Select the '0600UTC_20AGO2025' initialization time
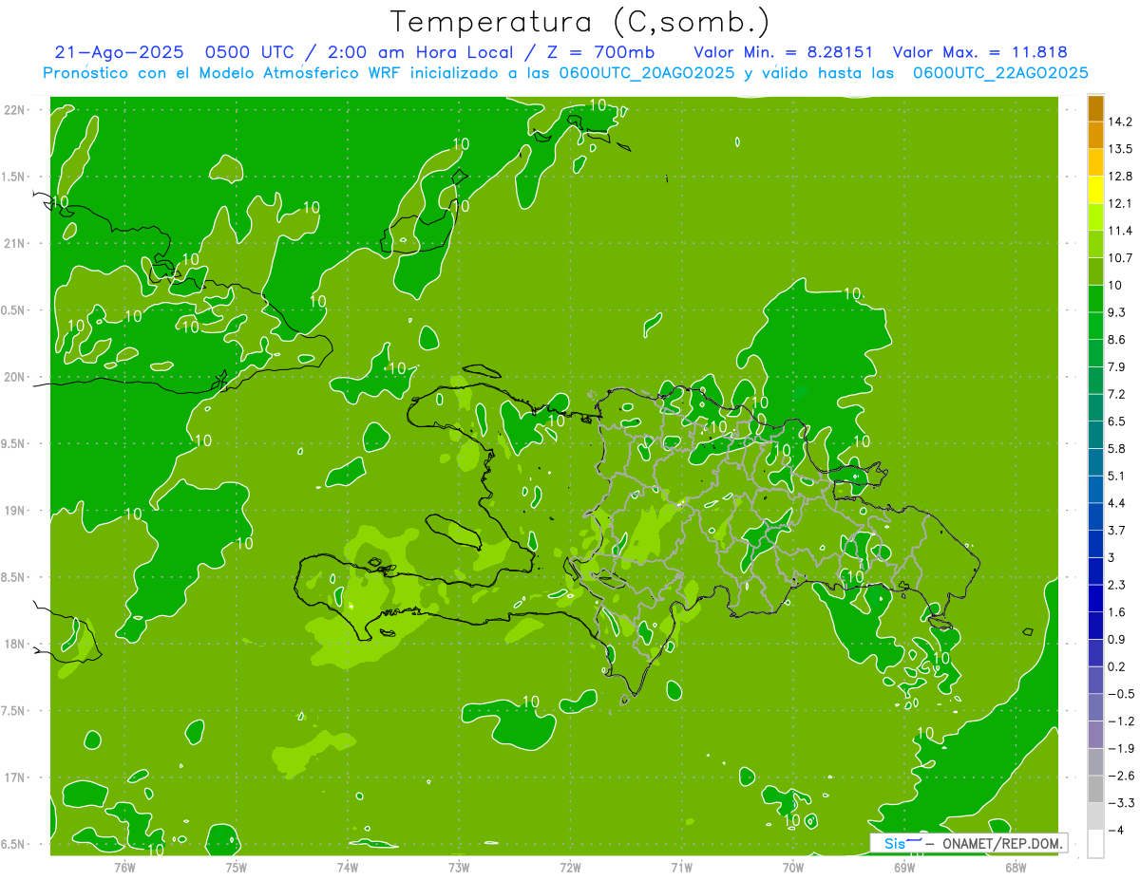The image size is (1140, 880). point(646,73)
